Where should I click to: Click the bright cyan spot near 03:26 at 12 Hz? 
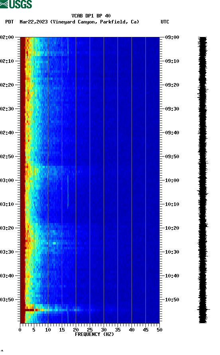[x=54, y=243]
